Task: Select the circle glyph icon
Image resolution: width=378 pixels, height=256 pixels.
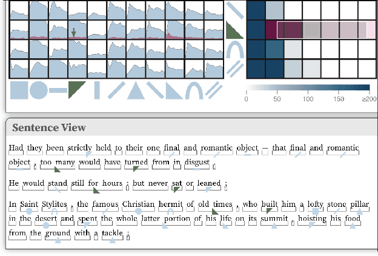Action: [x=38, y=90]
